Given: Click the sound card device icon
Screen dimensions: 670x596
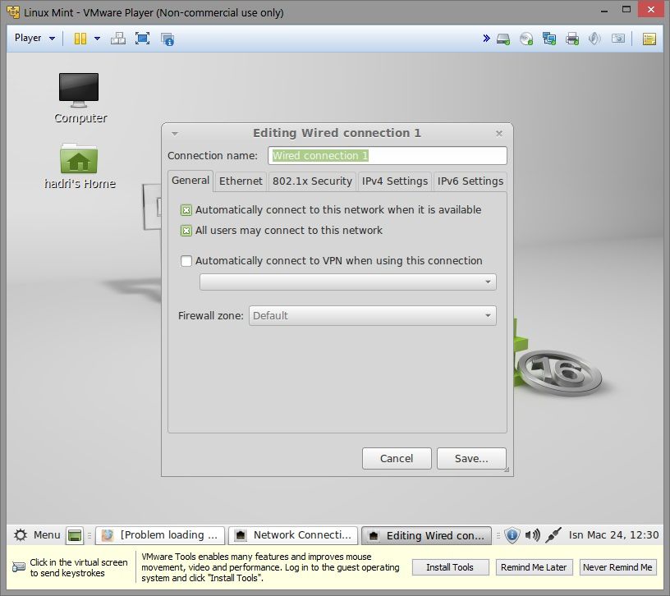Looking at the screenshot, I should click(x=594, y=39).
